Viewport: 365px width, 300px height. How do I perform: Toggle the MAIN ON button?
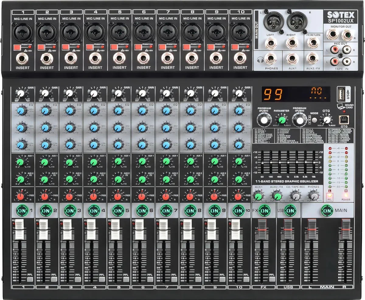point(327,210)
